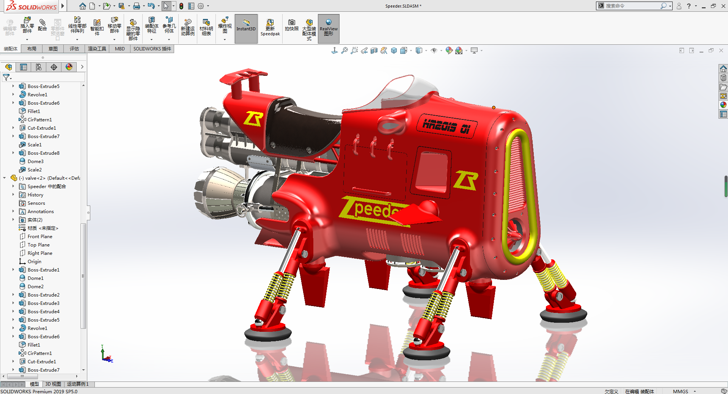
Task: Click the feature tree horizontal scrollbar
Action: click(x=23, y=376)
